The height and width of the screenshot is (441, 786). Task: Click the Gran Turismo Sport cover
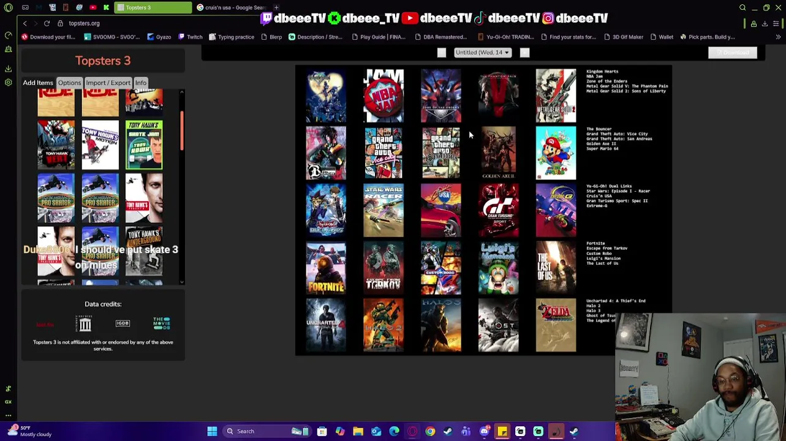[x=498, y=210]
